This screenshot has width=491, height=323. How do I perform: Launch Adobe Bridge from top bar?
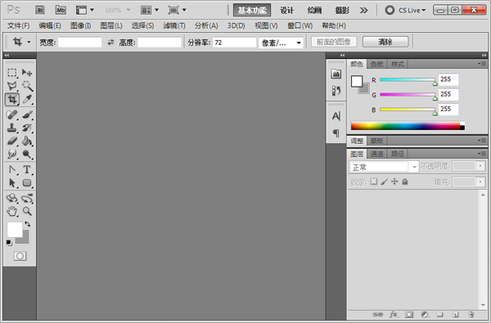coord(40,10)
